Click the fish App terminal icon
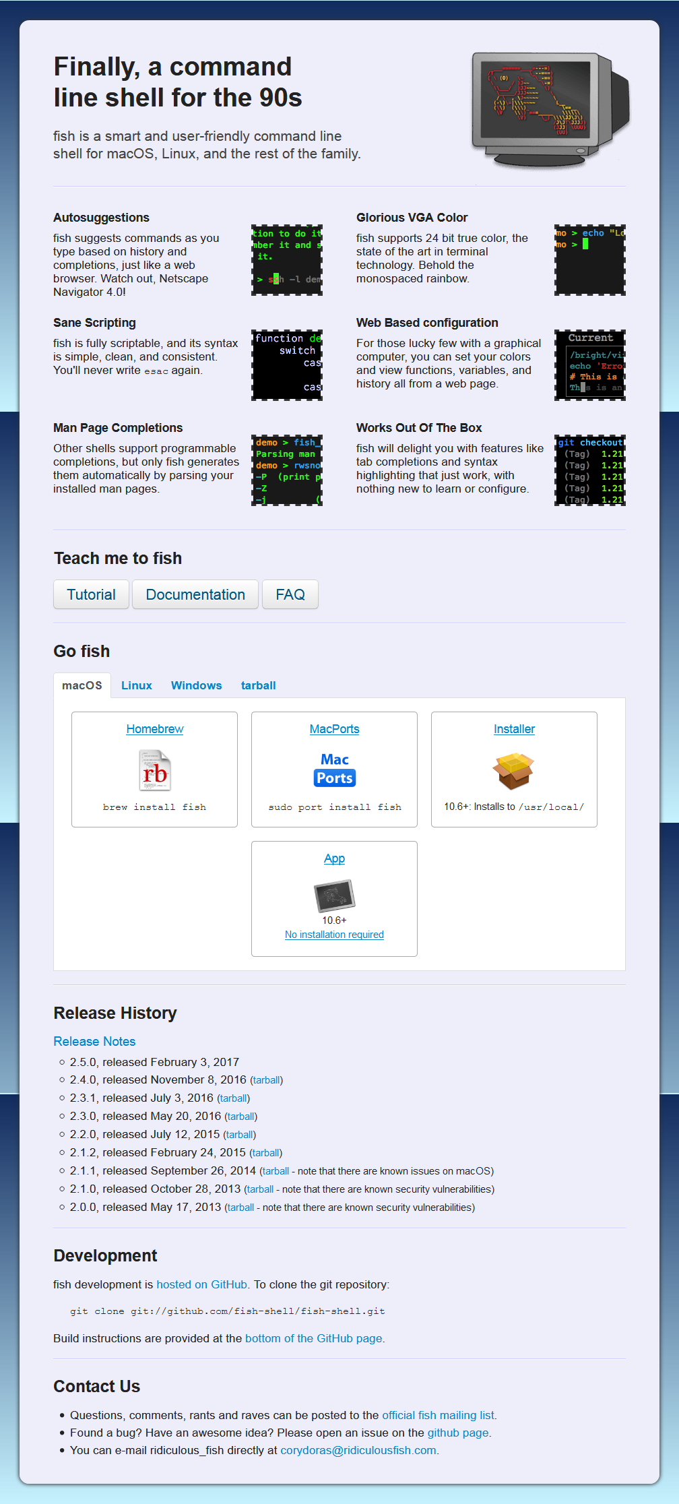 pyautogui.click(x=334, y=896)
